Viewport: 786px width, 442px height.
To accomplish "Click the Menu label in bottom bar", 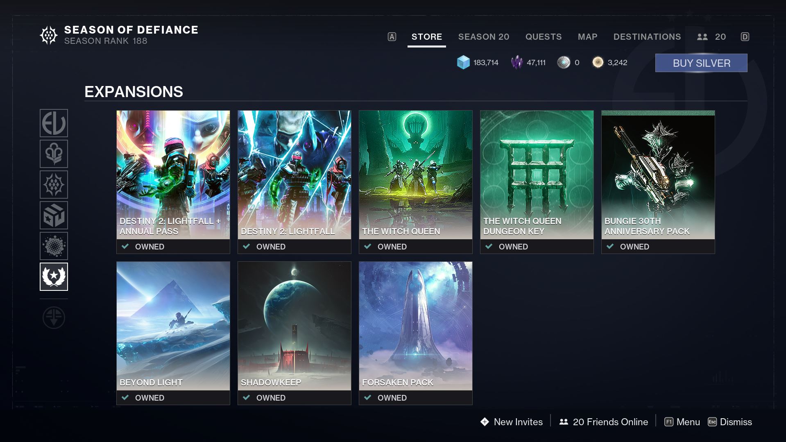I will [x=688, y=422].
